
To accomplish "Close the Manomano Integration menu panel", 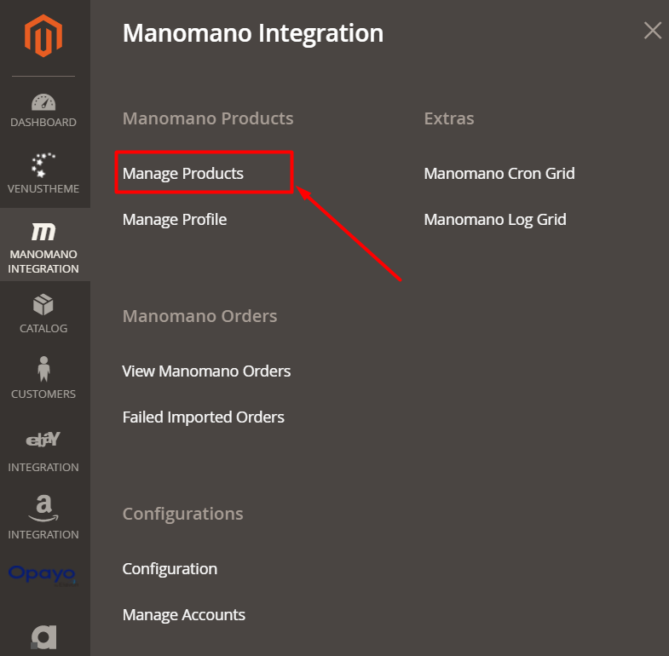I will 653,32.
